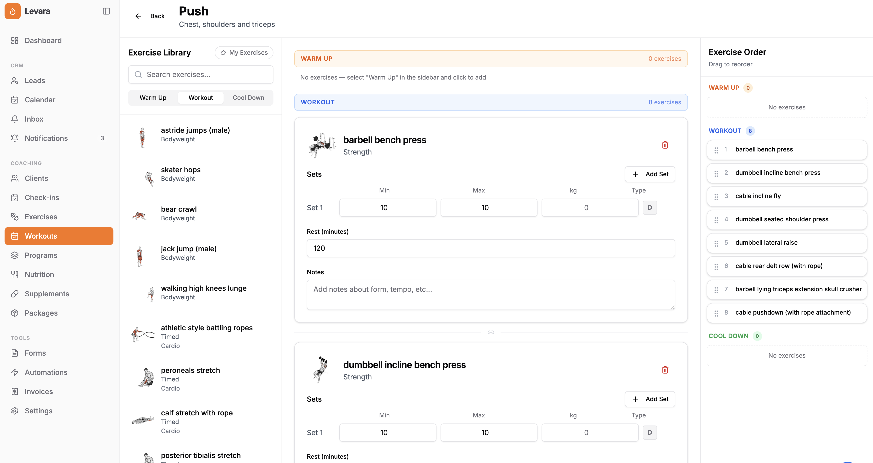Click drag handle for cable pushdown
Screen dimensions: 873x463
[x=716, y=313]
